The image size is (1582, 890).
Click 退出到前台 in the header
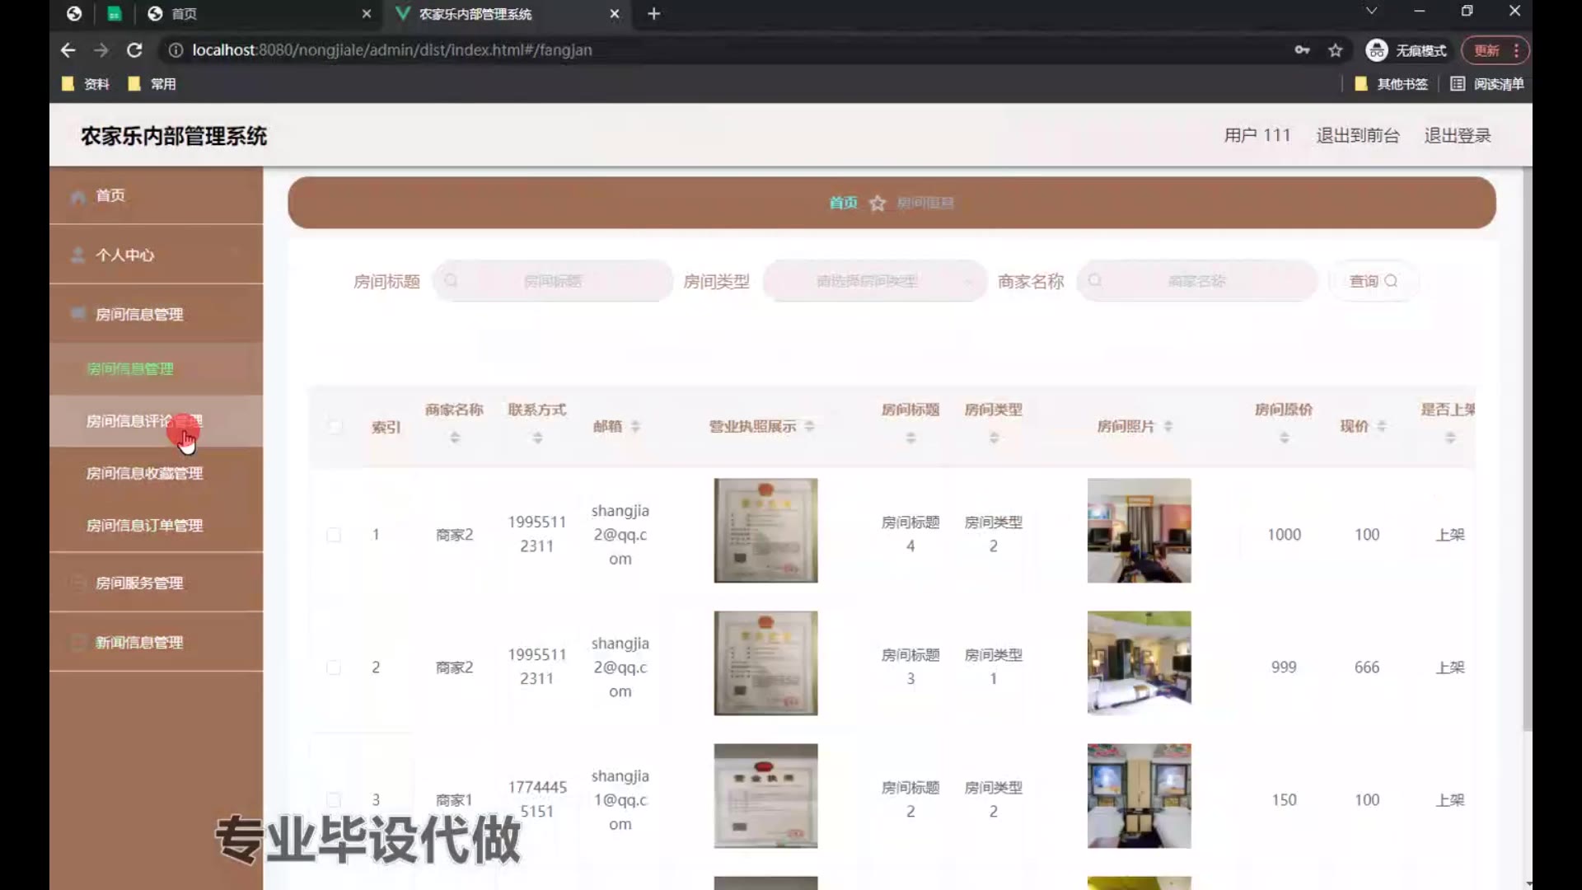[1358, 135]
